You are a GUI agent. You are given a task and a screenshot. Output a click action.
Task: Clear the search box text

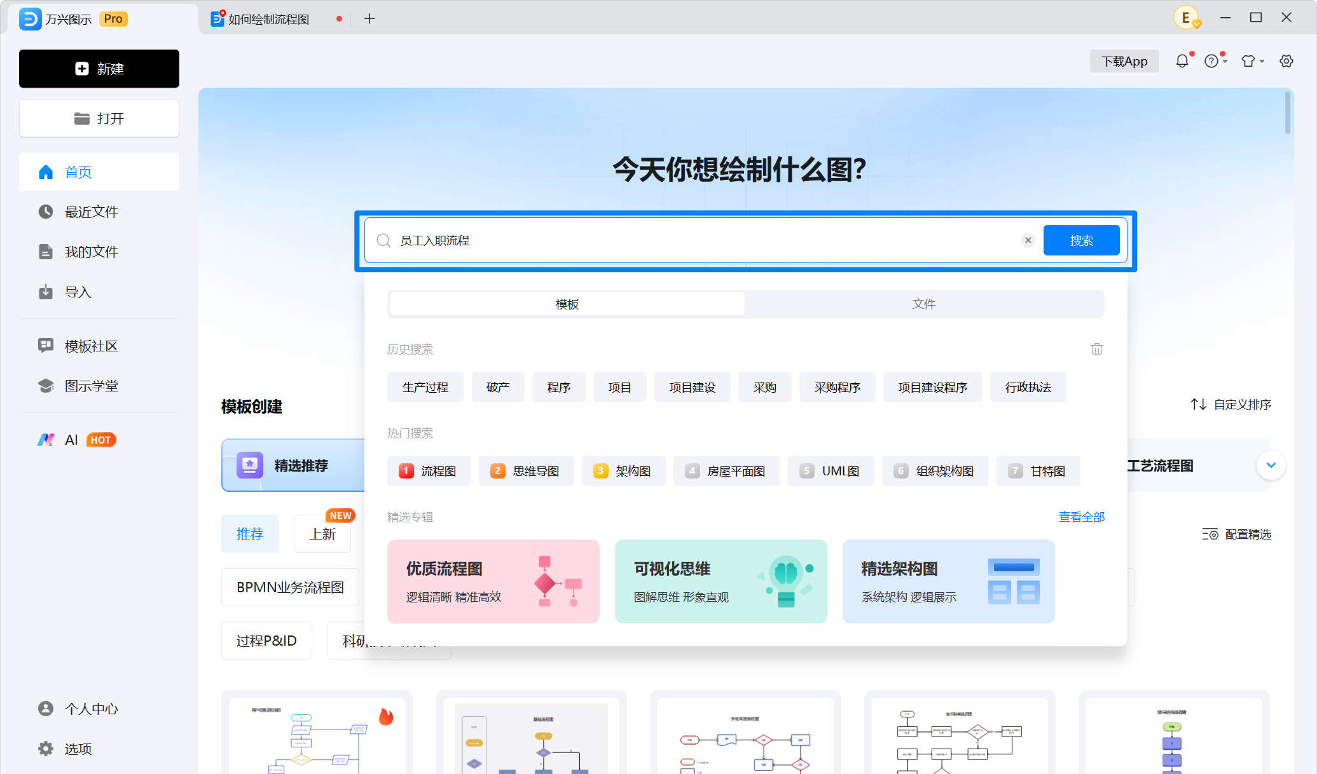coord(1028,240)
